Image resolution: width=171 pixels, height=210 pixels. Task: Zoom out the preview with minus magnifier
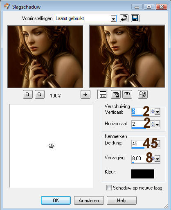[x=28, y=94]
